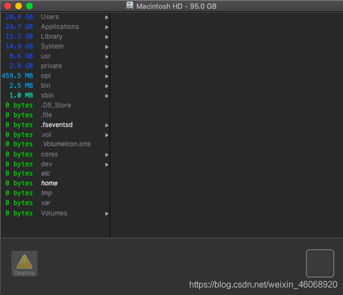Image resolution: width=343 pixels, height=295 pixels.
Task: Click the 8.6 GB size value
Action: (x=21, y=56)
